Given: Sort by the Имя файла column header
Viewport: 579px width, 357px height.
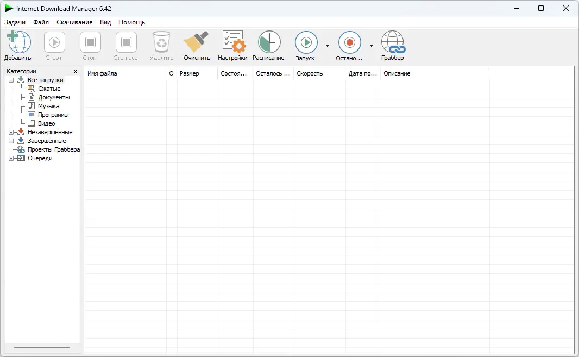Looking at the screenshot, I should tap(125, 73).
